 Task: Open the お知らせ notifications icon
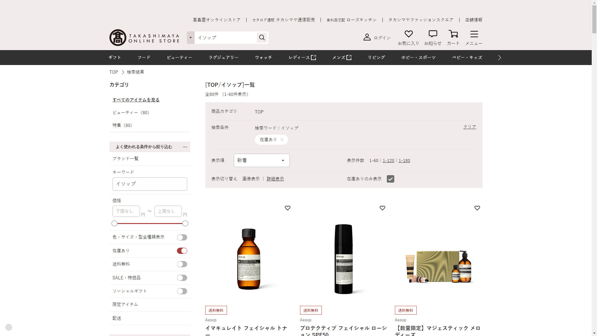(x=433, y=34)
